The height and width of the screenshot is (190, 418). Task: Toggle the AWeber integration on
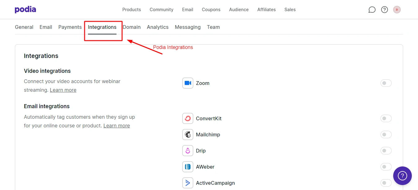[386, 167]
